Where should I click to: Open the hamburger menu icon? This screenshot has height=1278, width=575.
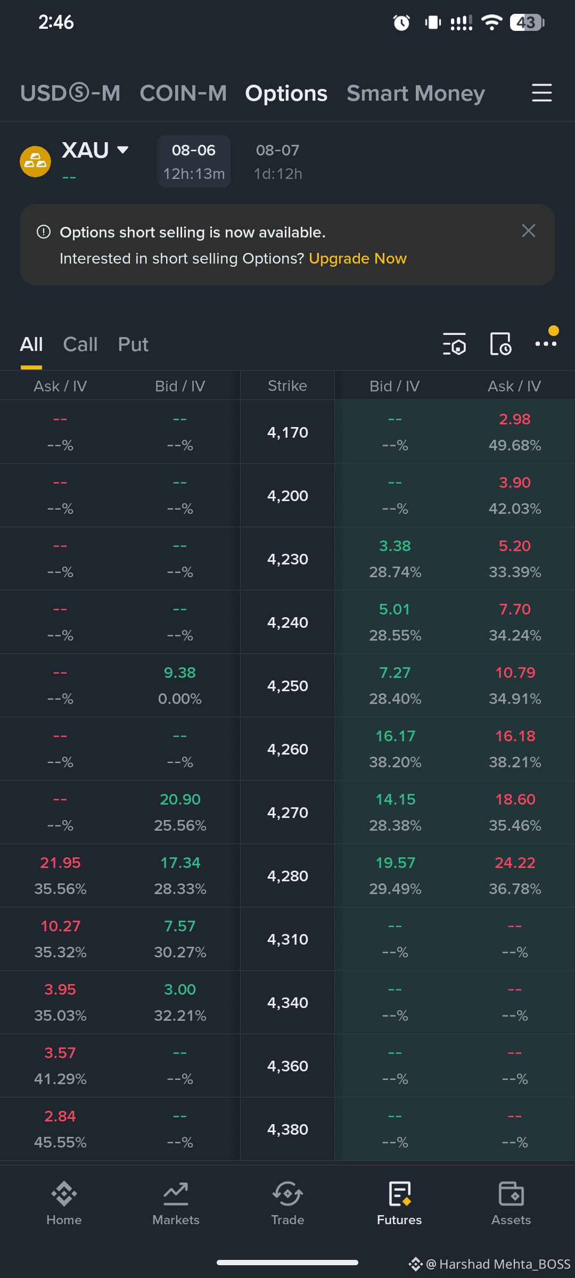pyautogui.click(x=541, y=93)
